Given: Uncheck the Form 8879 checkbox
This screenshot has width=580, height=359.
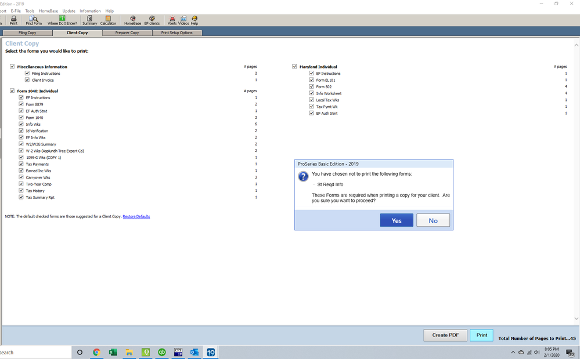Looking at the screenshot, I should click(20, 104).
